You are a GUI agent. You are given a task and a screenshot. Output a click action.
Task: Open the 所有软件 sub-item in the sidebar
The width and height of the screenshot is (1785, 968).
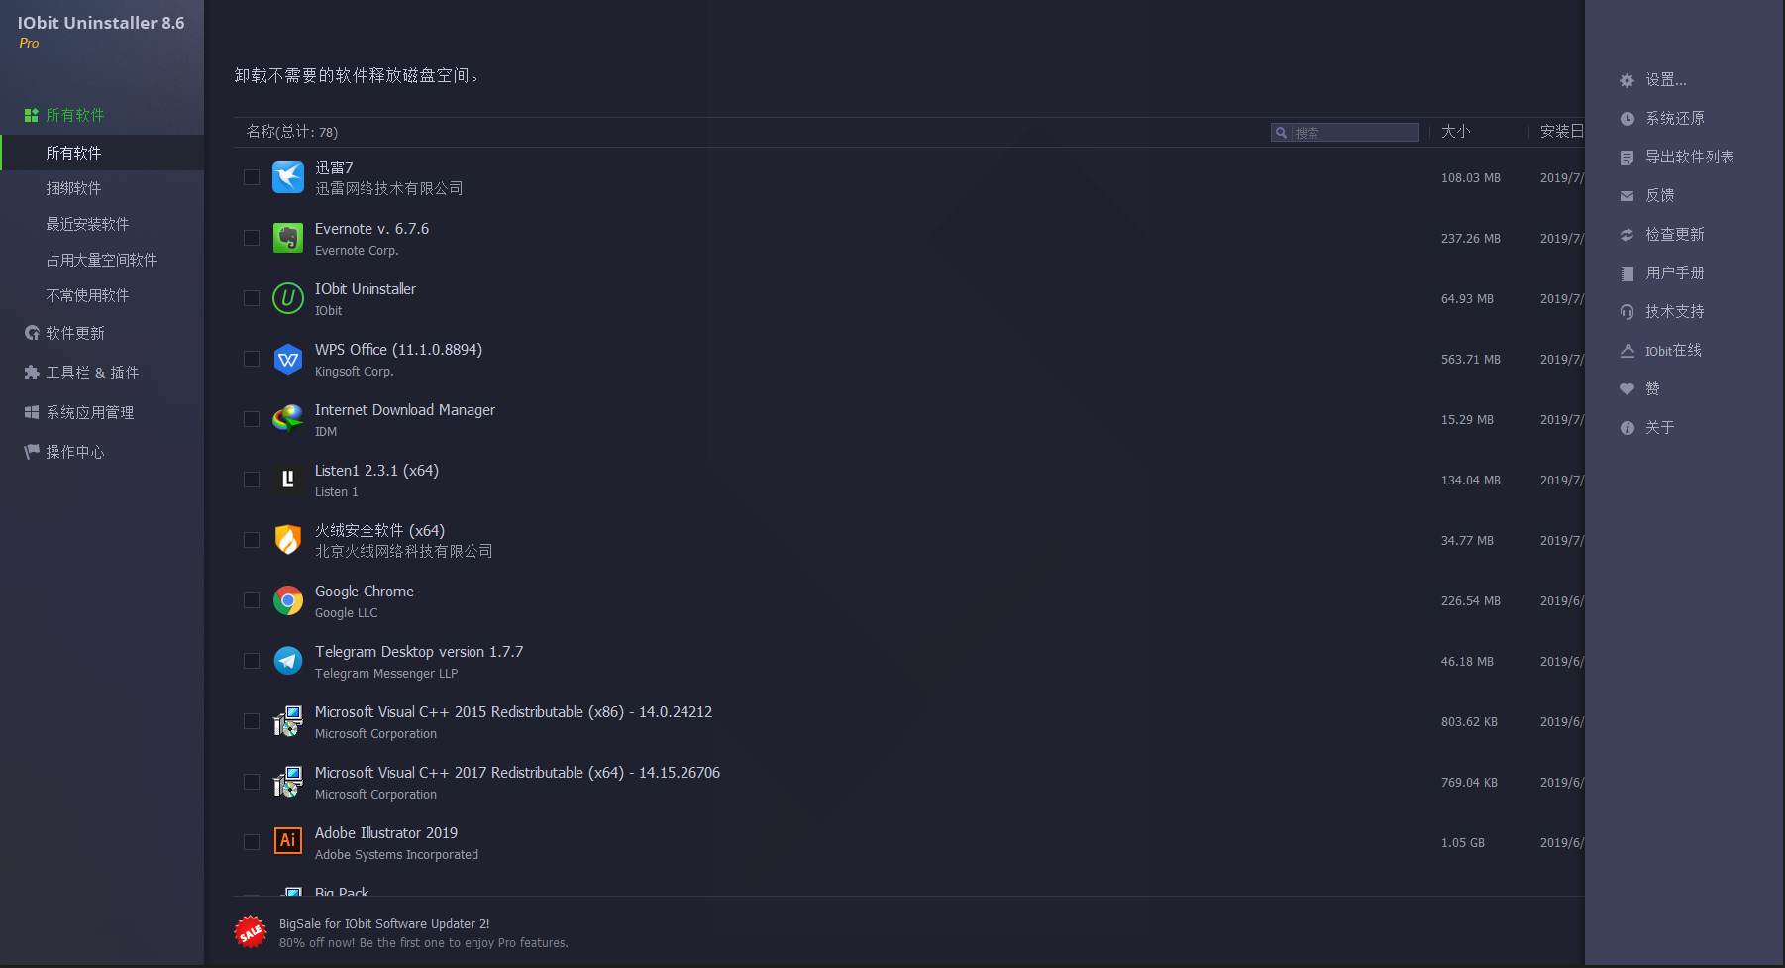click(x=102, y=153)
